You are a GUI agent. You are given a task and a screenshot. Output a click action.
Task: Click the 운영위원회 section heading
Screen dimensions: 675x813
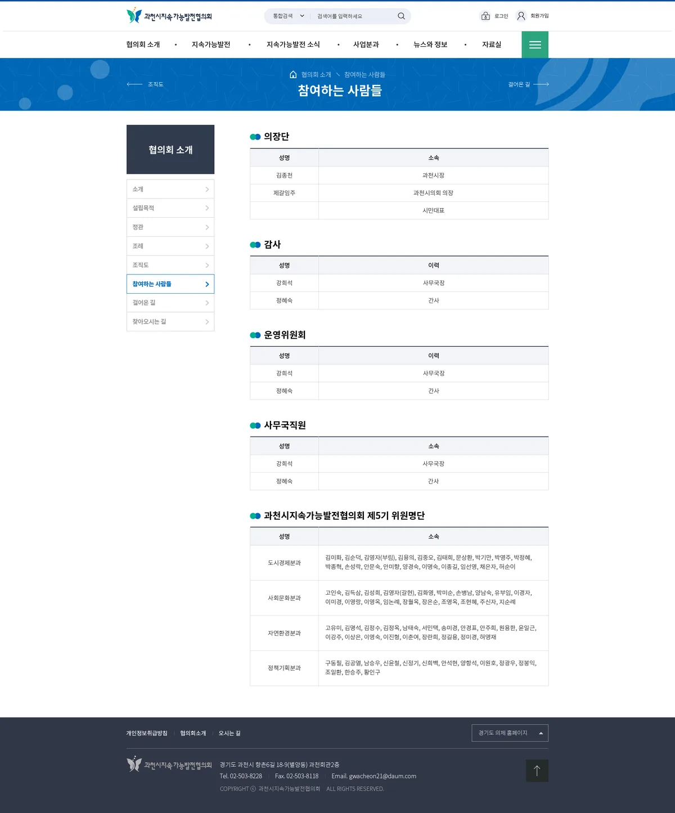(285, 335)
